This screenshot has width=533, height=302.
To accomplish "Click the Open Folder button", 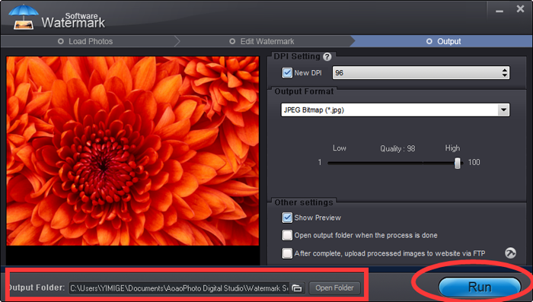I will point(334,288).
